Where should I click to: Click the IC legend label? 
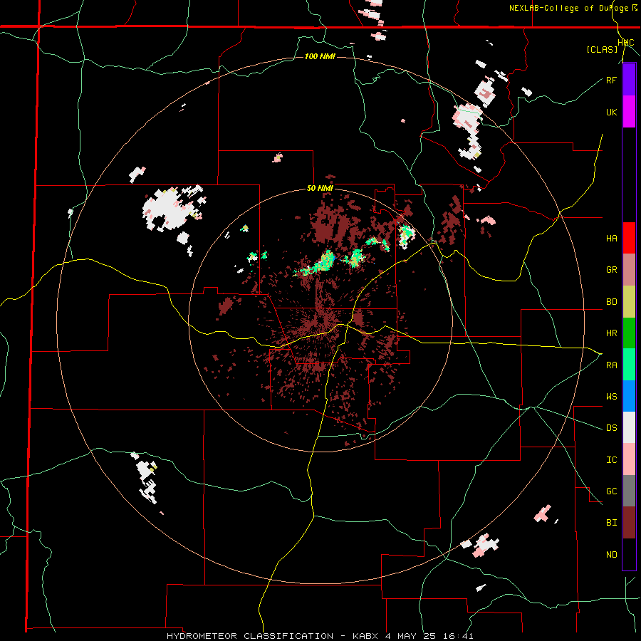[611, 460]
